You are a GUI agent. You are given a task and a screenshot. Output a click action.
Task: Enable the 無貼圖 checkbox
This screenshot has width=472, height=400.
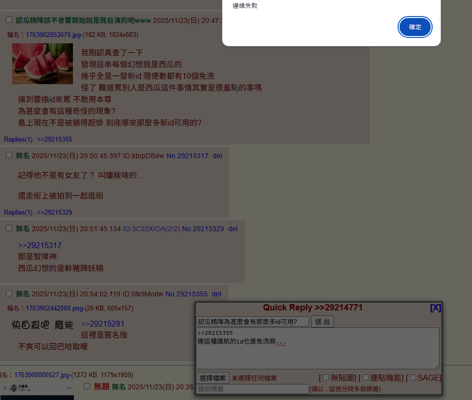click(326, 378)
